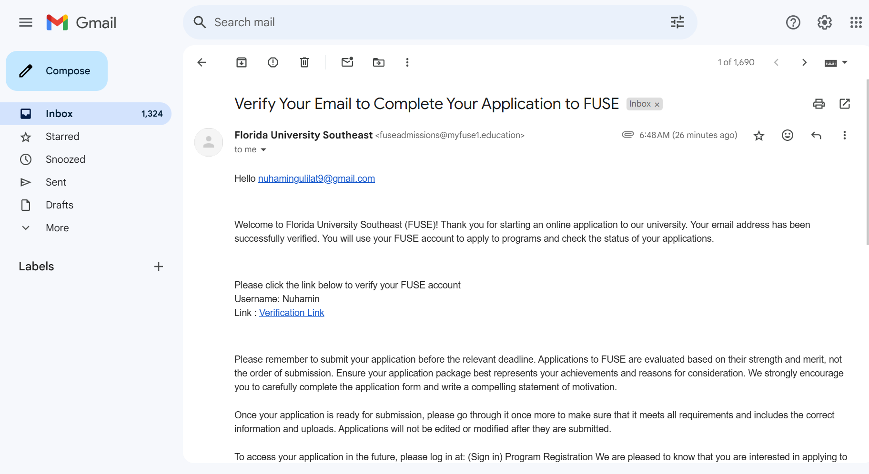
Task: Reply to the email
Action: click(816, 135)
